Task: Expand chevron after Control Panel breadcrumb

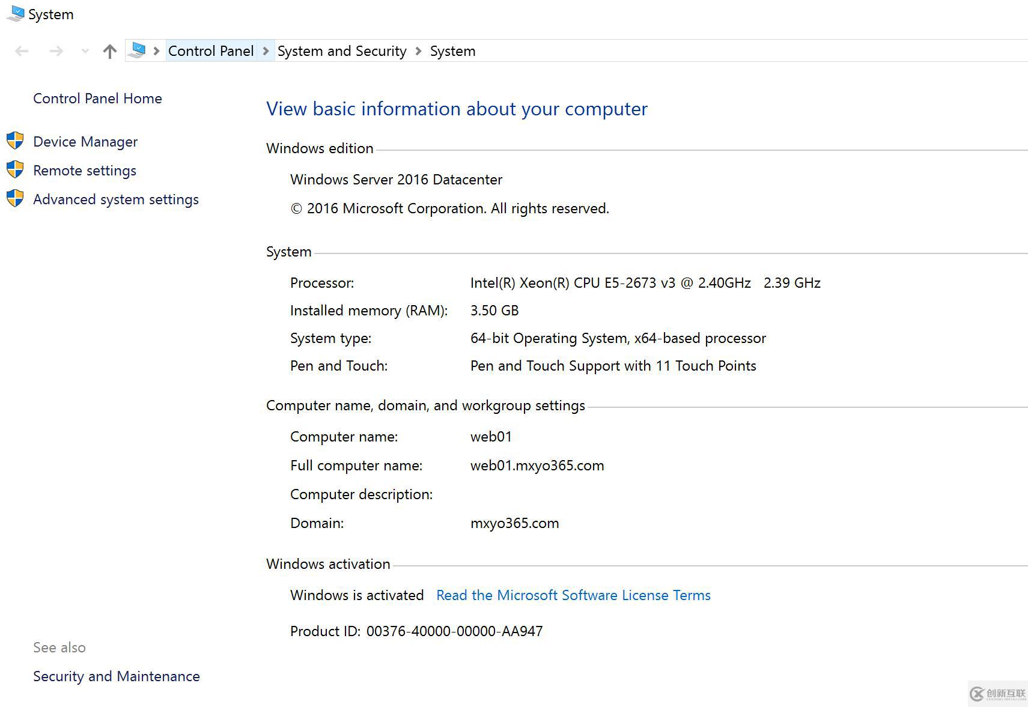Action: (266, 51)
